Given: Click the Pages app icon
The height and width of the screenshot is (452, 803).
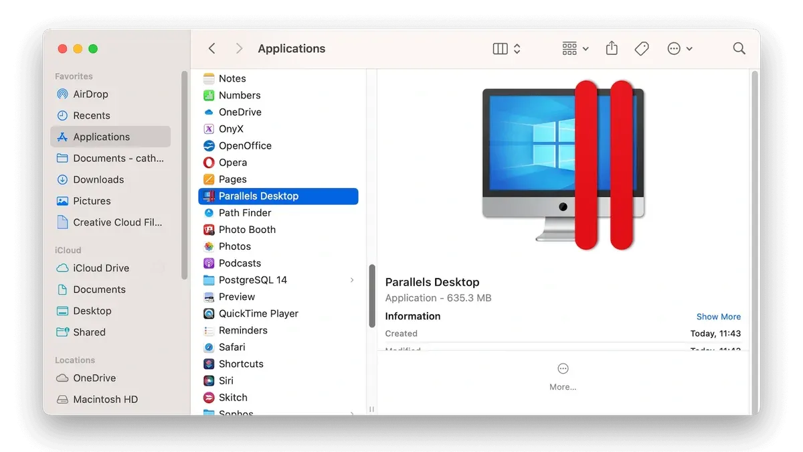Looking at the screenshot, I should (209, 179).
